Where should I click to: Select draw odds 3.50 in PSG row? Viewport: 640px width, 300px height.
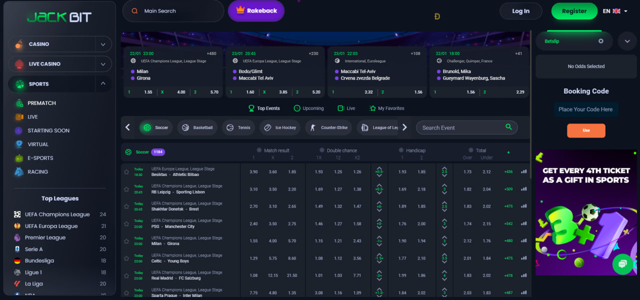click(x=272, y=223)
